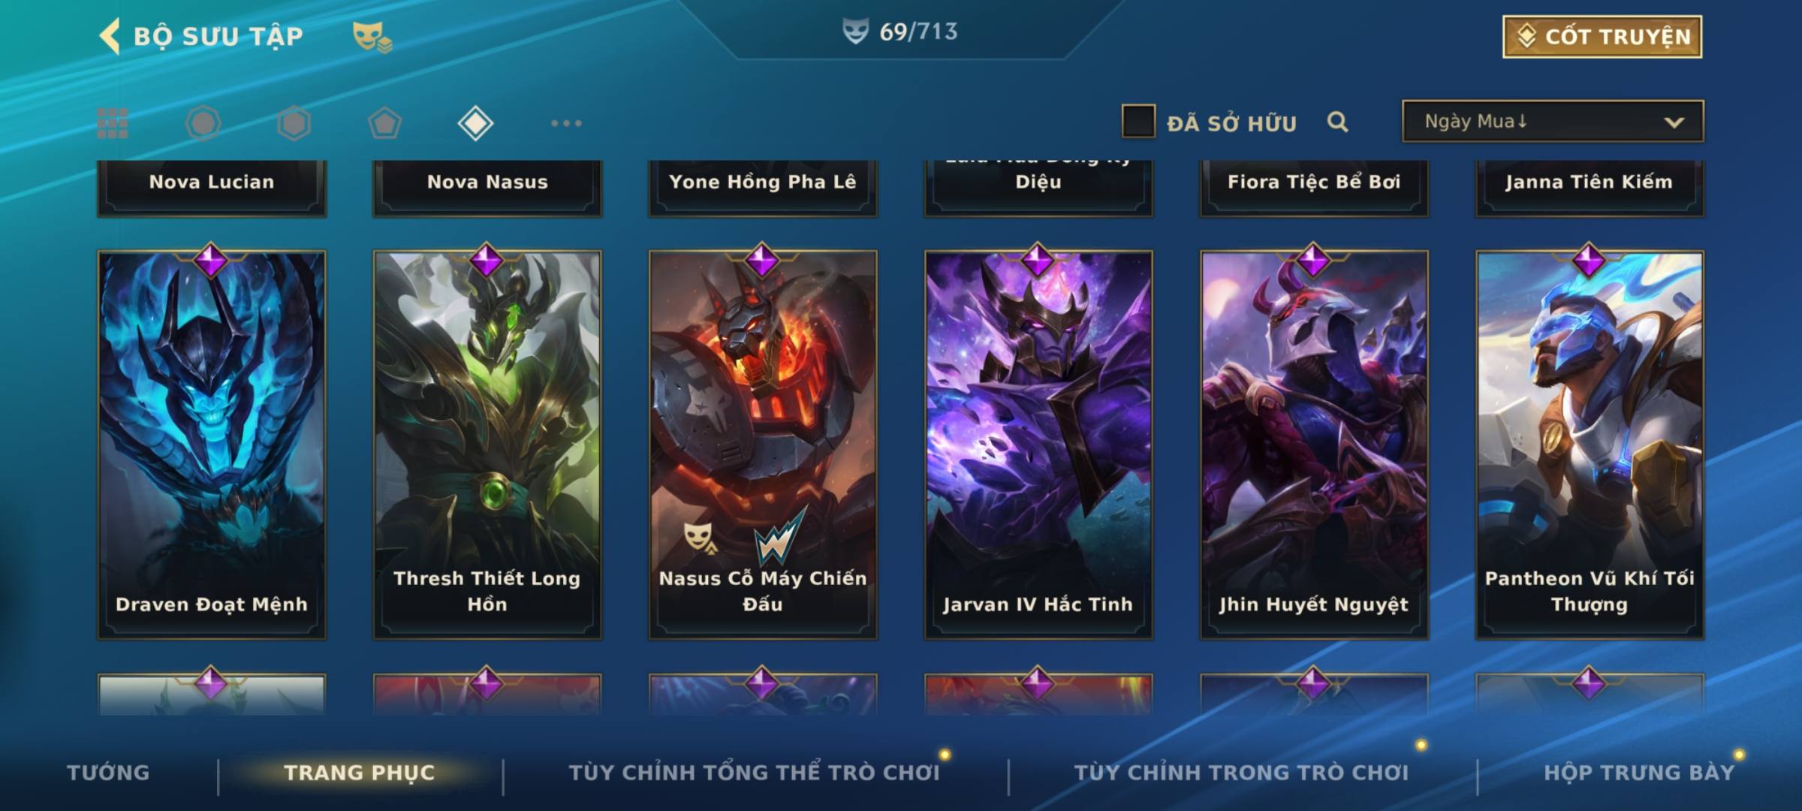Select the all-skins grid filter icon
Viewport: 1802px width, 811px height.
[x=113, y=123]
